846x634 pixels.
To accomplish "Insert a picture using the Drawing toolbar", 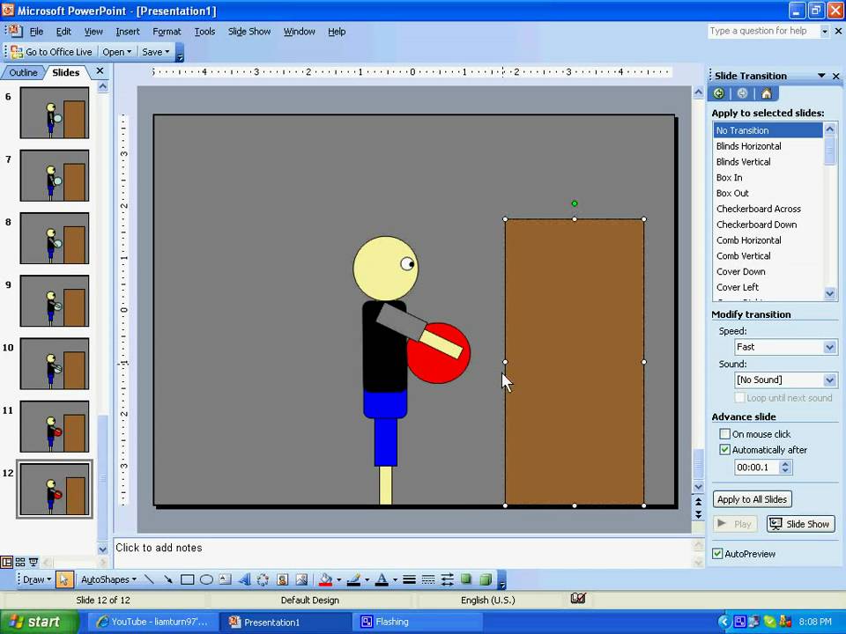I will 302,579.
